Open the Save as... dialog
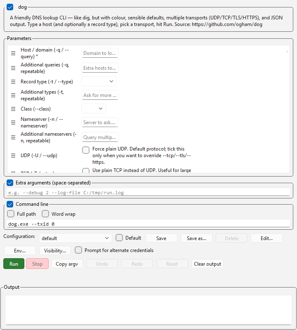This screenshot has height=330, width=297. pos(196,238)
